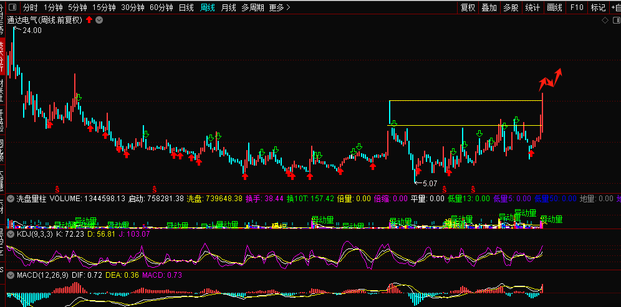Open the 更多 periods expander
Viewport: 621px width, 307px height.
279,7
